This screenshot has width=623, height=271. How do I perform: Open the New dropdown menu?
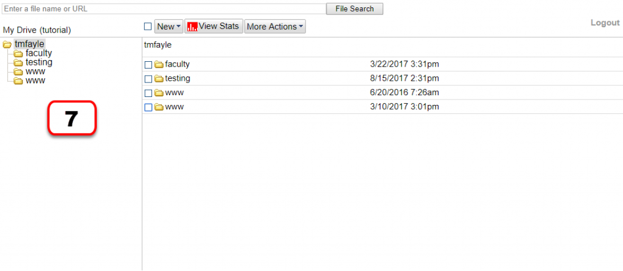pos(169,27)
